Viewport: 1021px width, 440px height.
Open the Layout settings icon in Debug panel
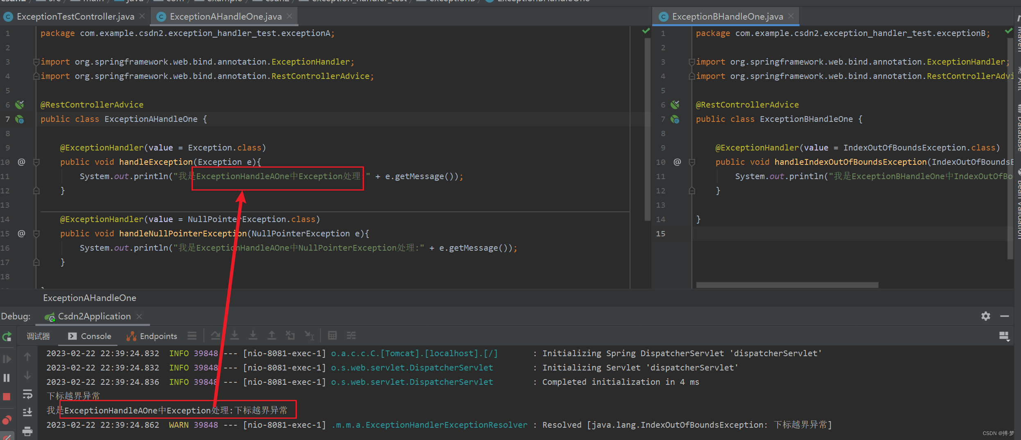click(1004, 336)
